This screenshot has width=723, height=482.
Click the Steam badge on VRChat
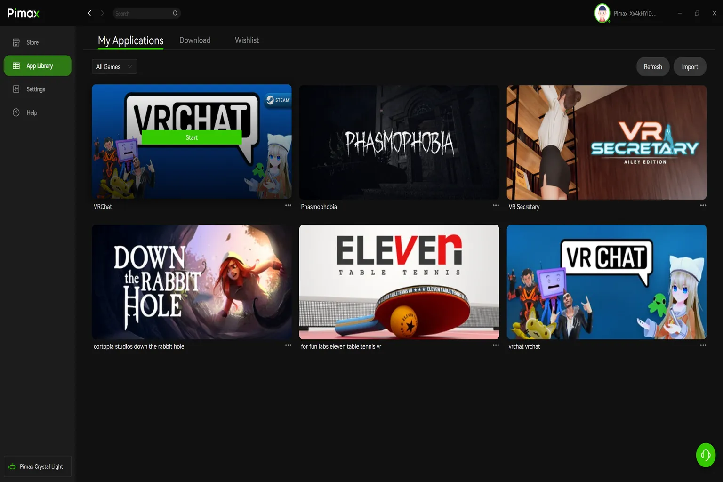(x=278, y=100)
